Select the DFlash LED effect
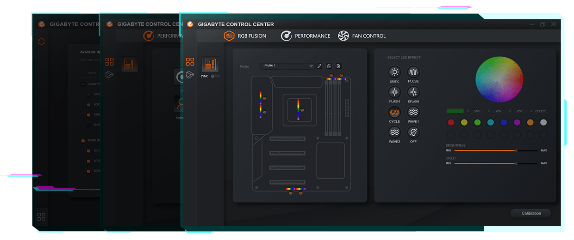Image resolution: width=574 pixels, height=240 pixels. pos(413,92)
